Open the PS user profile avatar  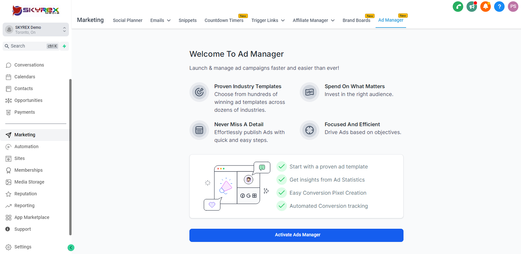513,7
